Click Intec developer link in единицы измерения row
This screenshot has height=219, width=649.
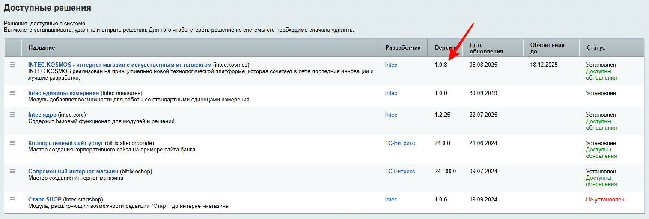(x=391, y=93)
